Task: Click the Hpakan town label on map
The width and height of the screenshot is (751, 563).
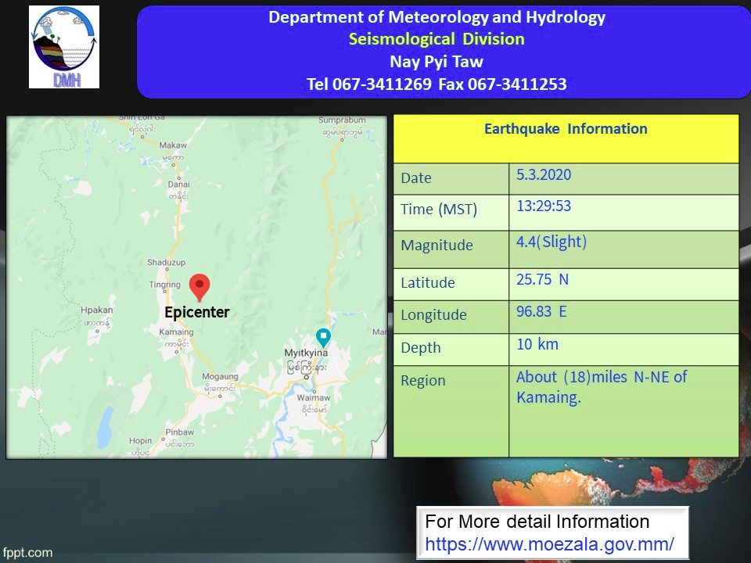Action: click(96, 310)
